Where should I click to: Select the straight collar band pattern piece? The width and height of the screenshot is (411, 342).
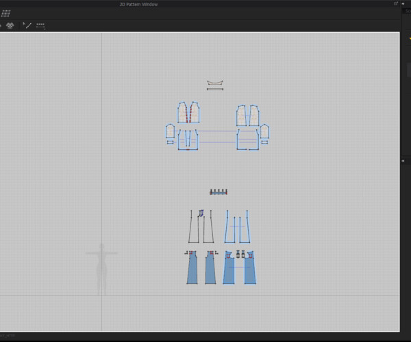(215, 89)
